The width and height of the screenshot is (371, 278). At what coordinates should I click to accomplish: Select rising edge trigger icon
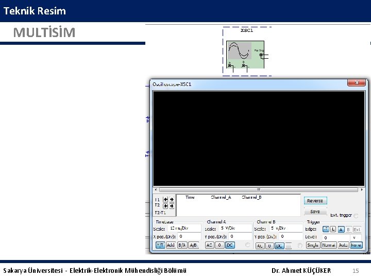[326, 229]
